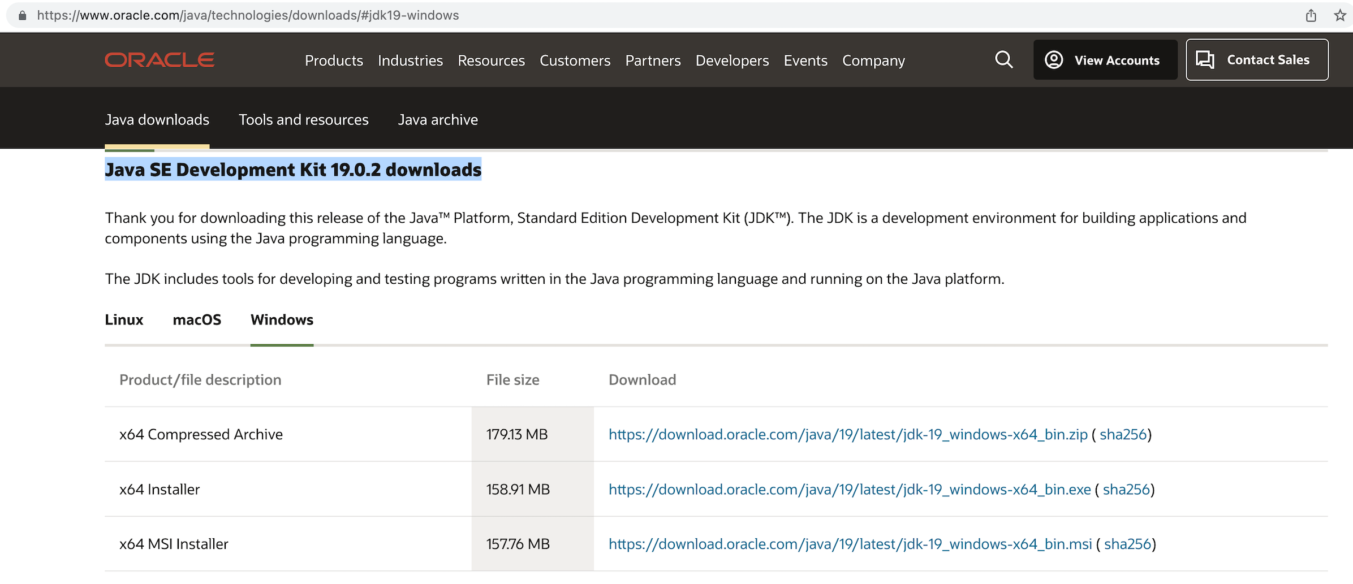Click the Oracle logo
Image resolution: width=1353 pixels, height=584 pixels.
(160, 60)
